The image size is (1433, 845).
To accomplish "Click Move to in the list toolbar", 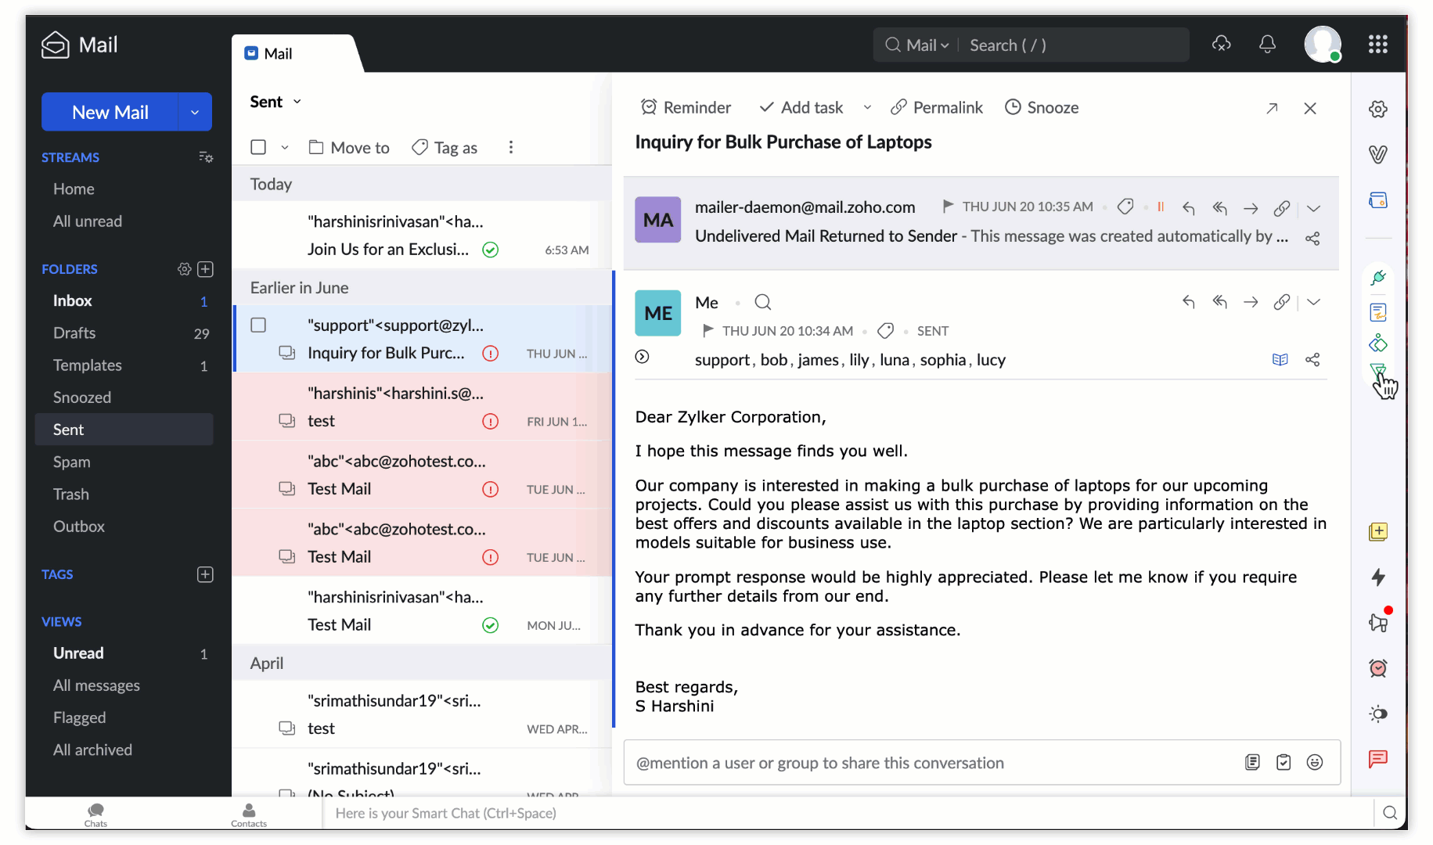I will click(x=349, y=148).
